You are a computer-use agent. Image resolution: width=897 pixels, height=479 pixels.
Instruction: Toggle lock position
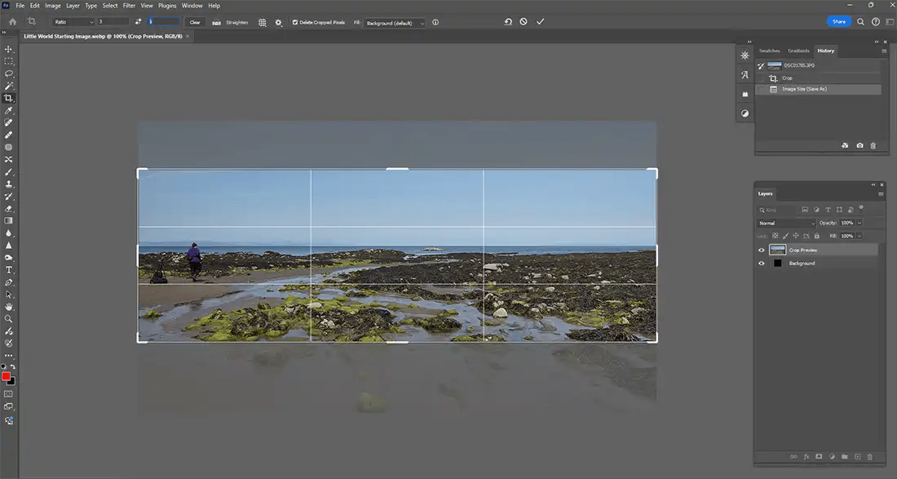tap(796, 236)
